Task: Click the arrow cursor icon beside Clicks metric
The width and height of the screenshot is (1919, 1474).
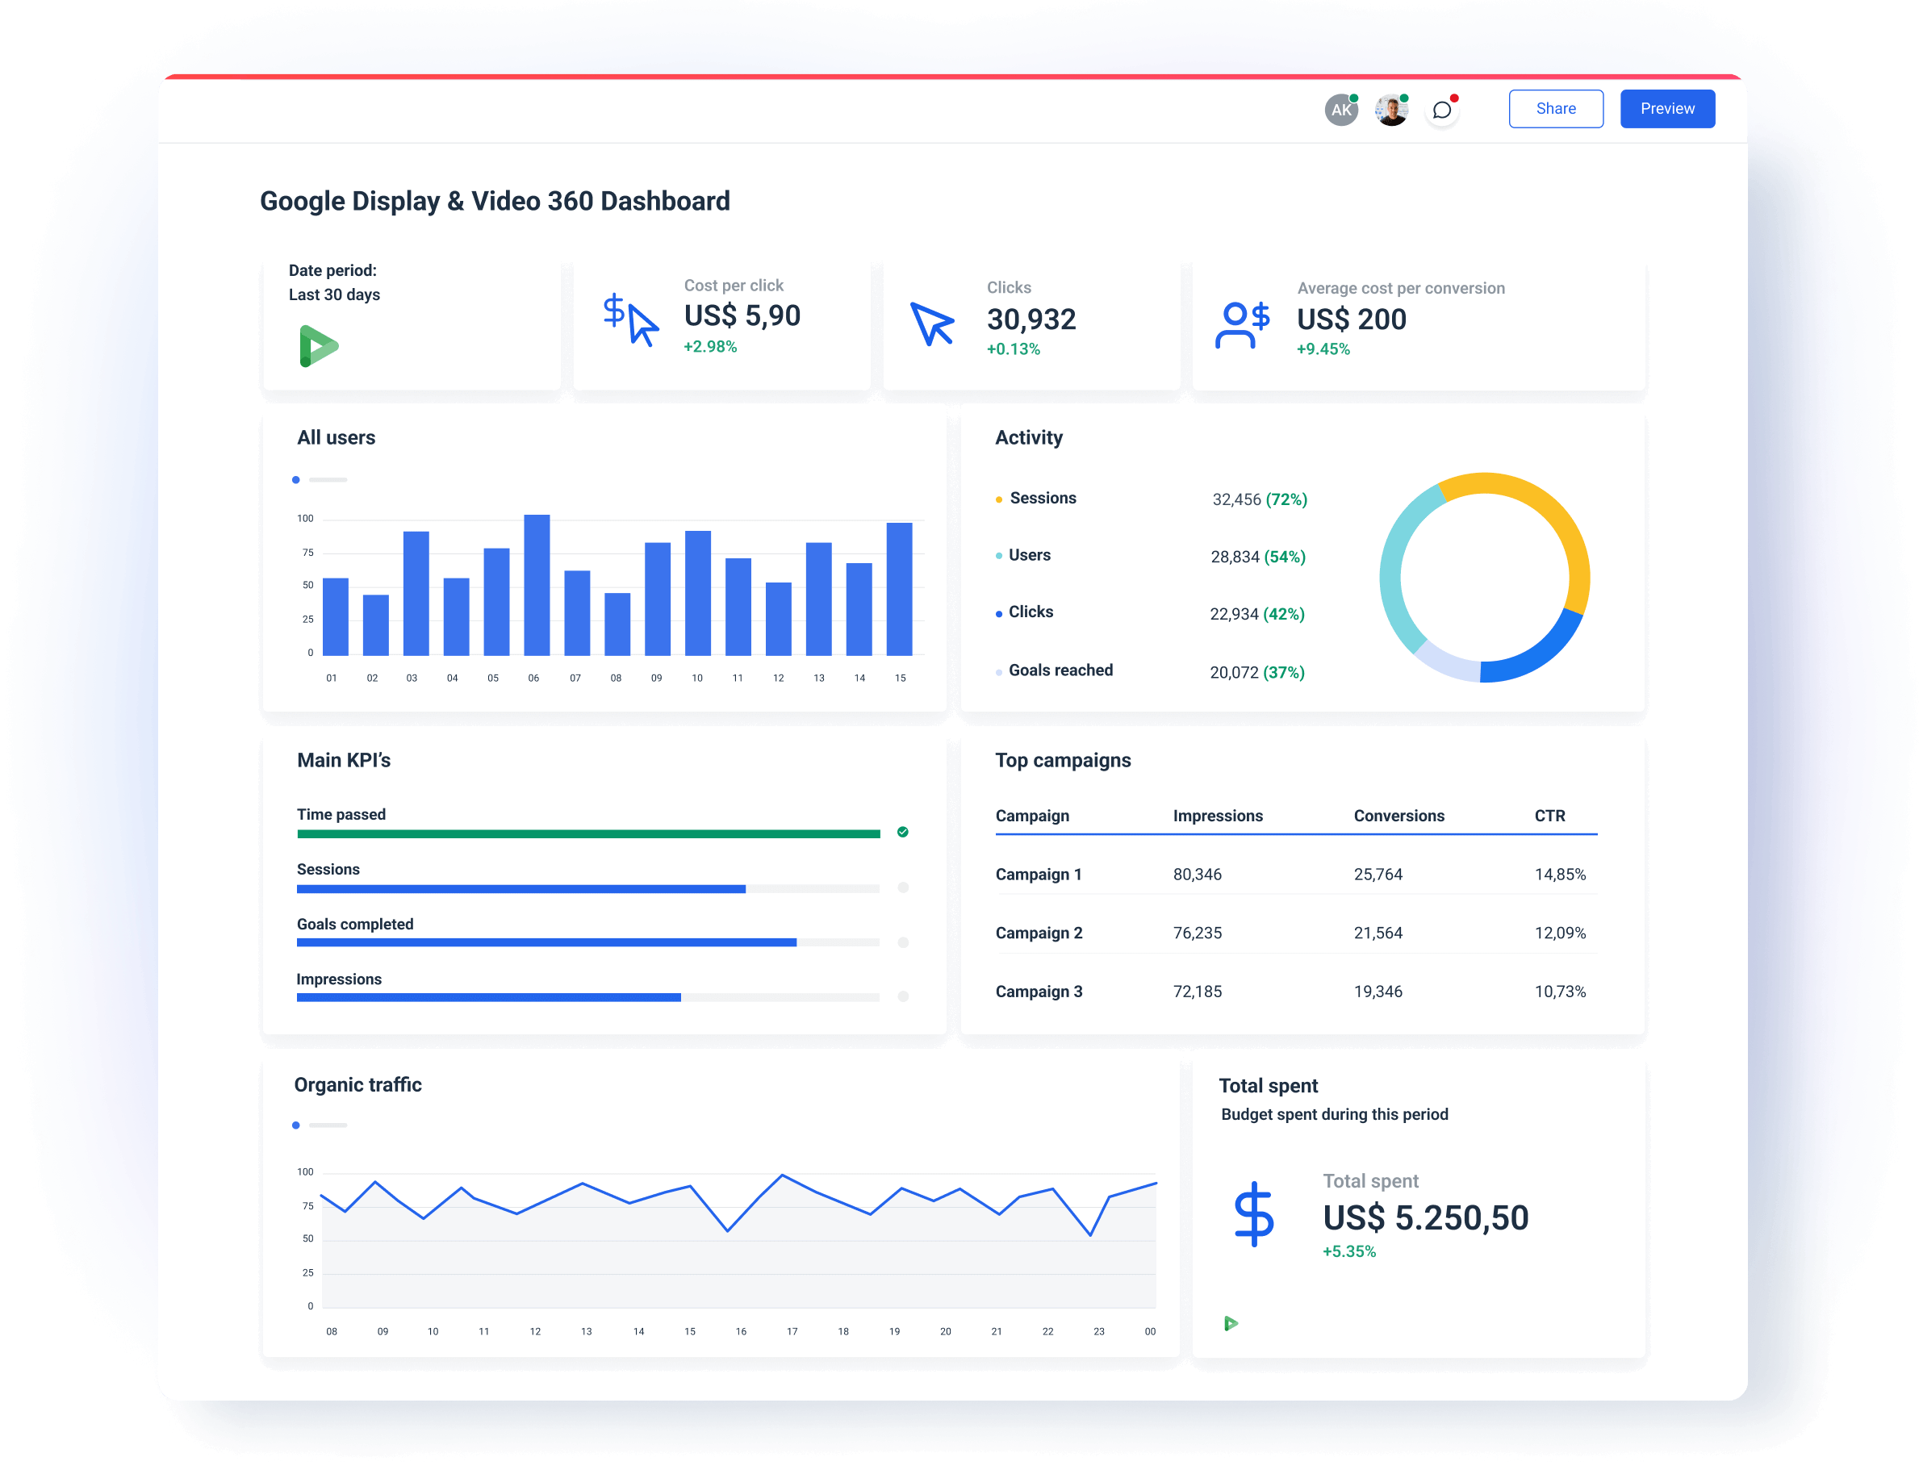Action: [x=933, y=324]
